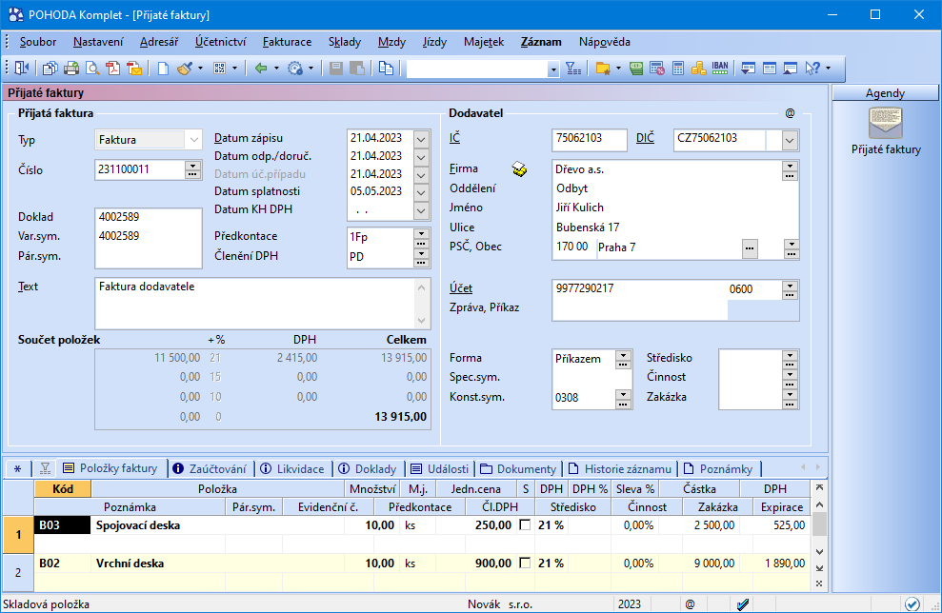
Task: Open the Záznam menu
Action: click(x=541, y=42)
